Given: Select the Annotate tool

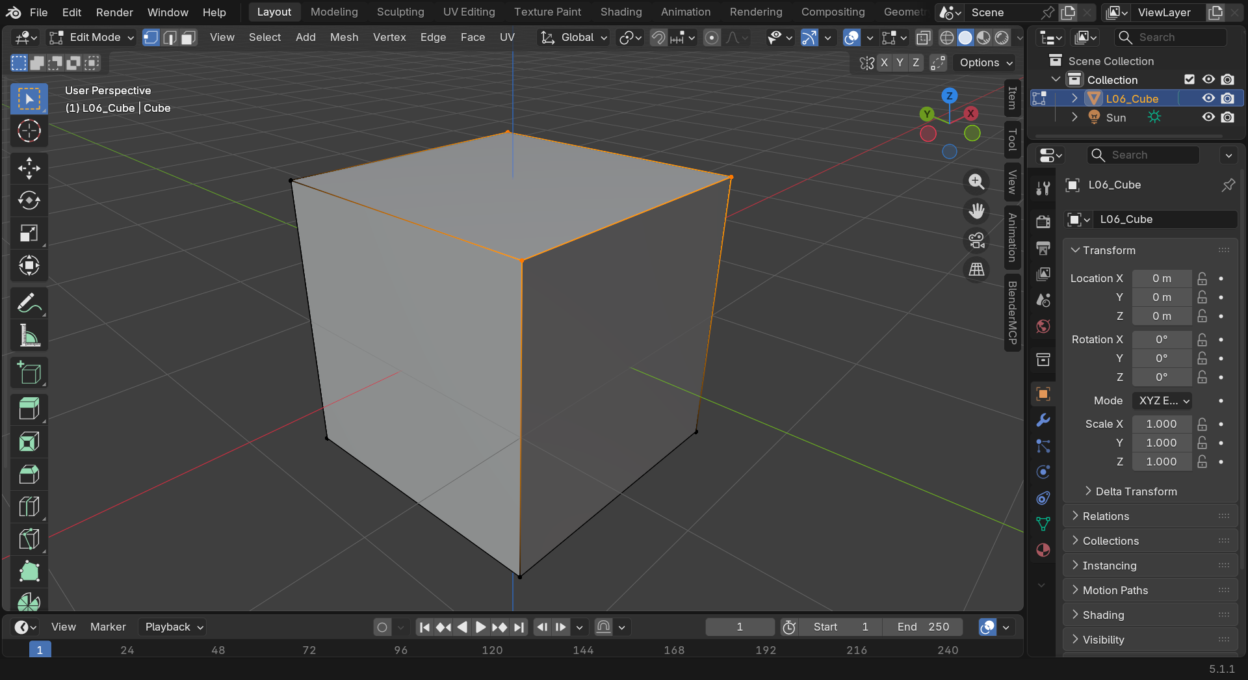Looking at the screenshot, I should tap(29, 303).
